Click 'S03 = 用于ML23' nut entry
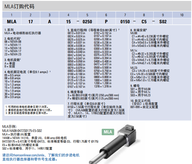 click(x=140, y=95)
